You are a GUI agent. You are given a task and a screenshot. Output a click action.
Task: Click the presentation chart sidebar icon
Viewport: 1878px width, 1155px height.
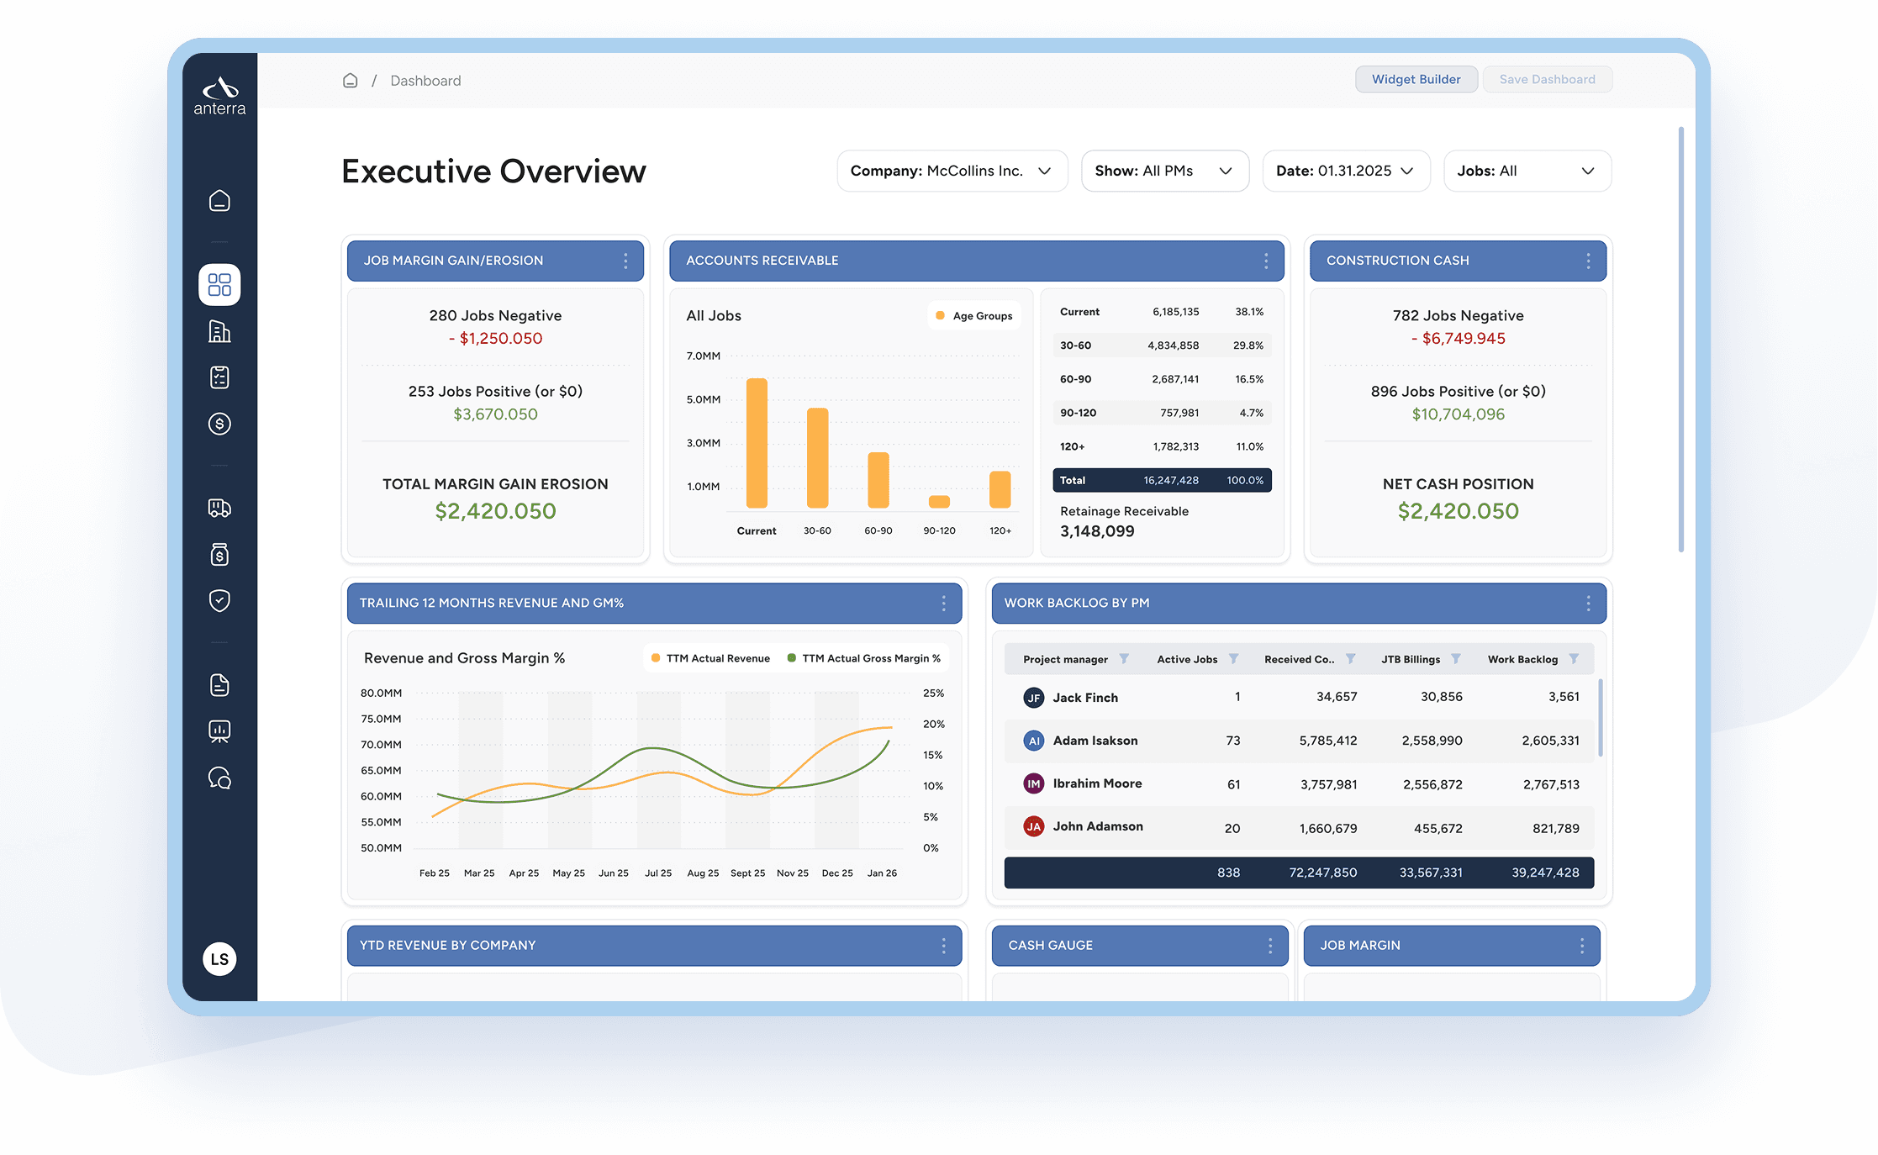click(x=219, y=731)
